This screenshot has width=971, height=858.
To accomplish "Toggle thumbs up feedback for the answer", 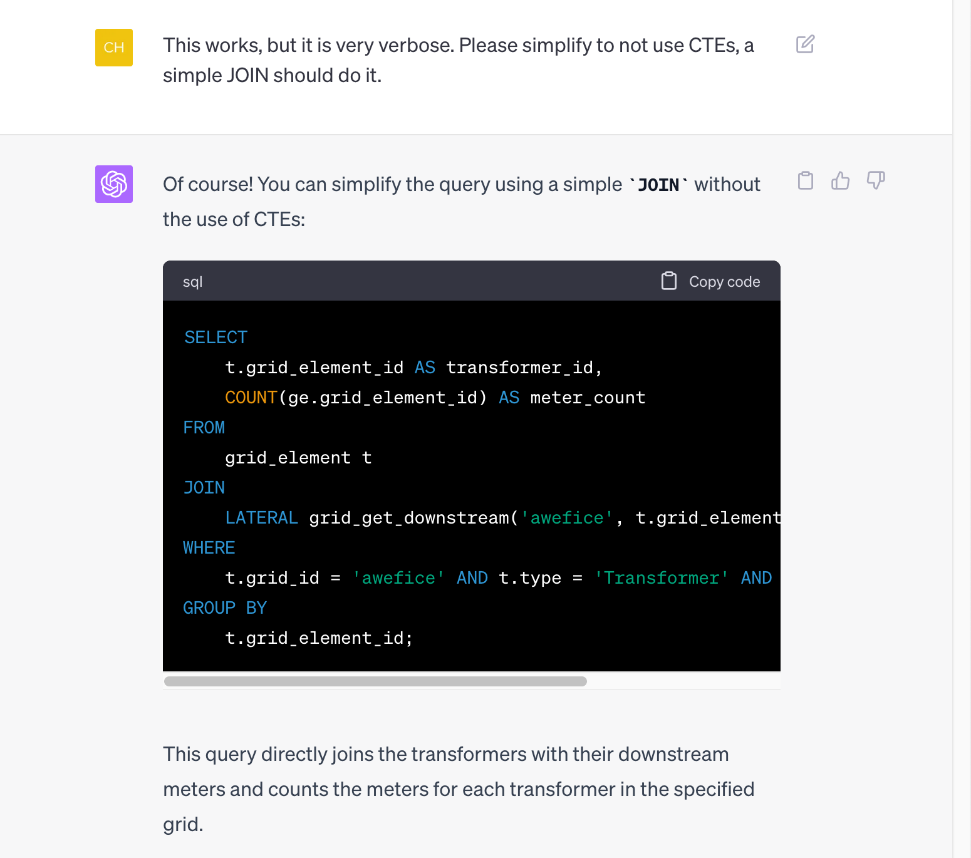I will 841,181.
